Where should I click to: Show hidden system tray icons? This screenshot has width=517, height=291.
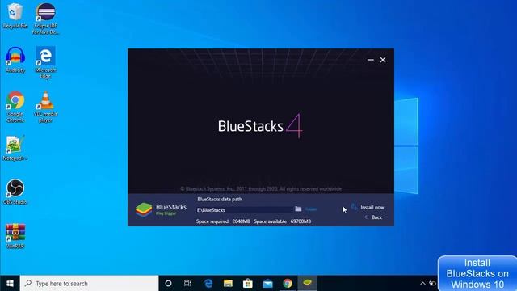[422, 284]
